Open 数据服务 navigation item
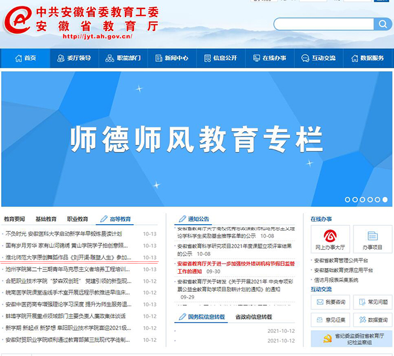Viewport: 394px width, 356px height. coord(367,58)
